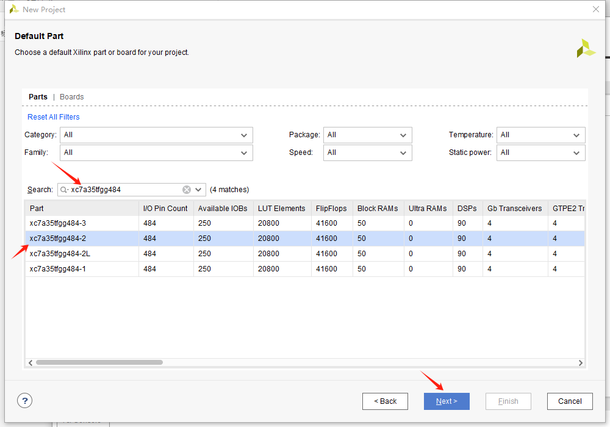
Task: Click right arrow of horizontal scrollbar
Action: coord(581,363)
